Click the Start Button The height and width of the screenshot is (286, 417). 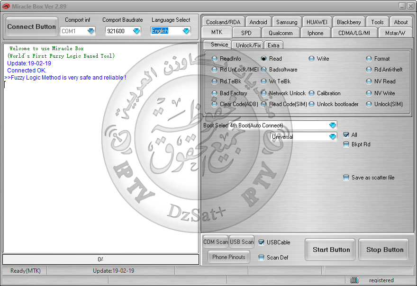tap(330, 250)
